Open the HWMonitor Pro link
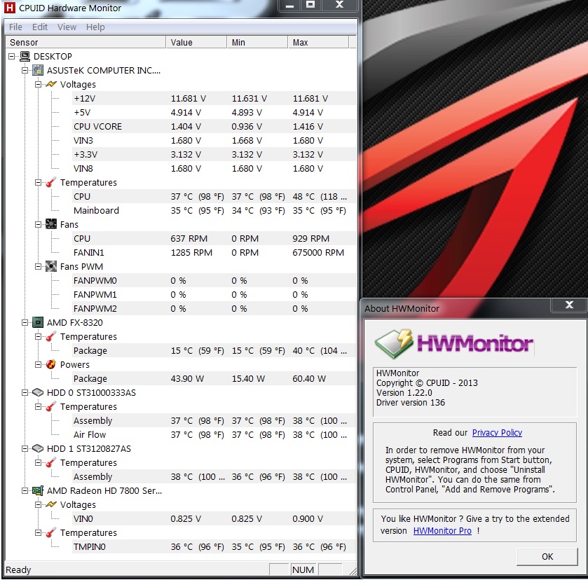The width and height of the screenshot is (588, 580). 442,530
